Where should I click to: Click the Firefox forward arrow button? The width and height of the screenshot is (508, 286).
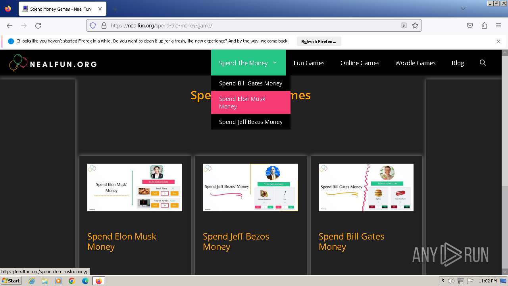click(x=24, y=25)
